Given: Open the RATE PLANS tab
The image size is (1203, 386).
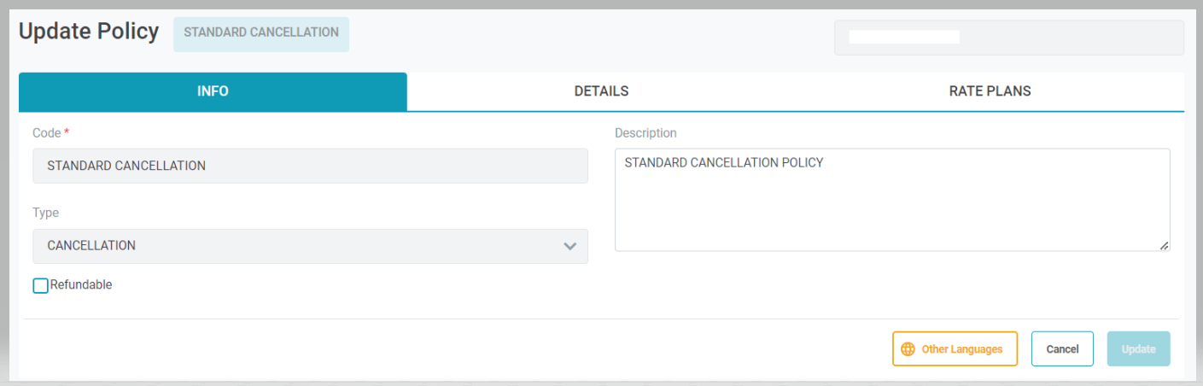Looking at the screenshot, I should point(990,91).
